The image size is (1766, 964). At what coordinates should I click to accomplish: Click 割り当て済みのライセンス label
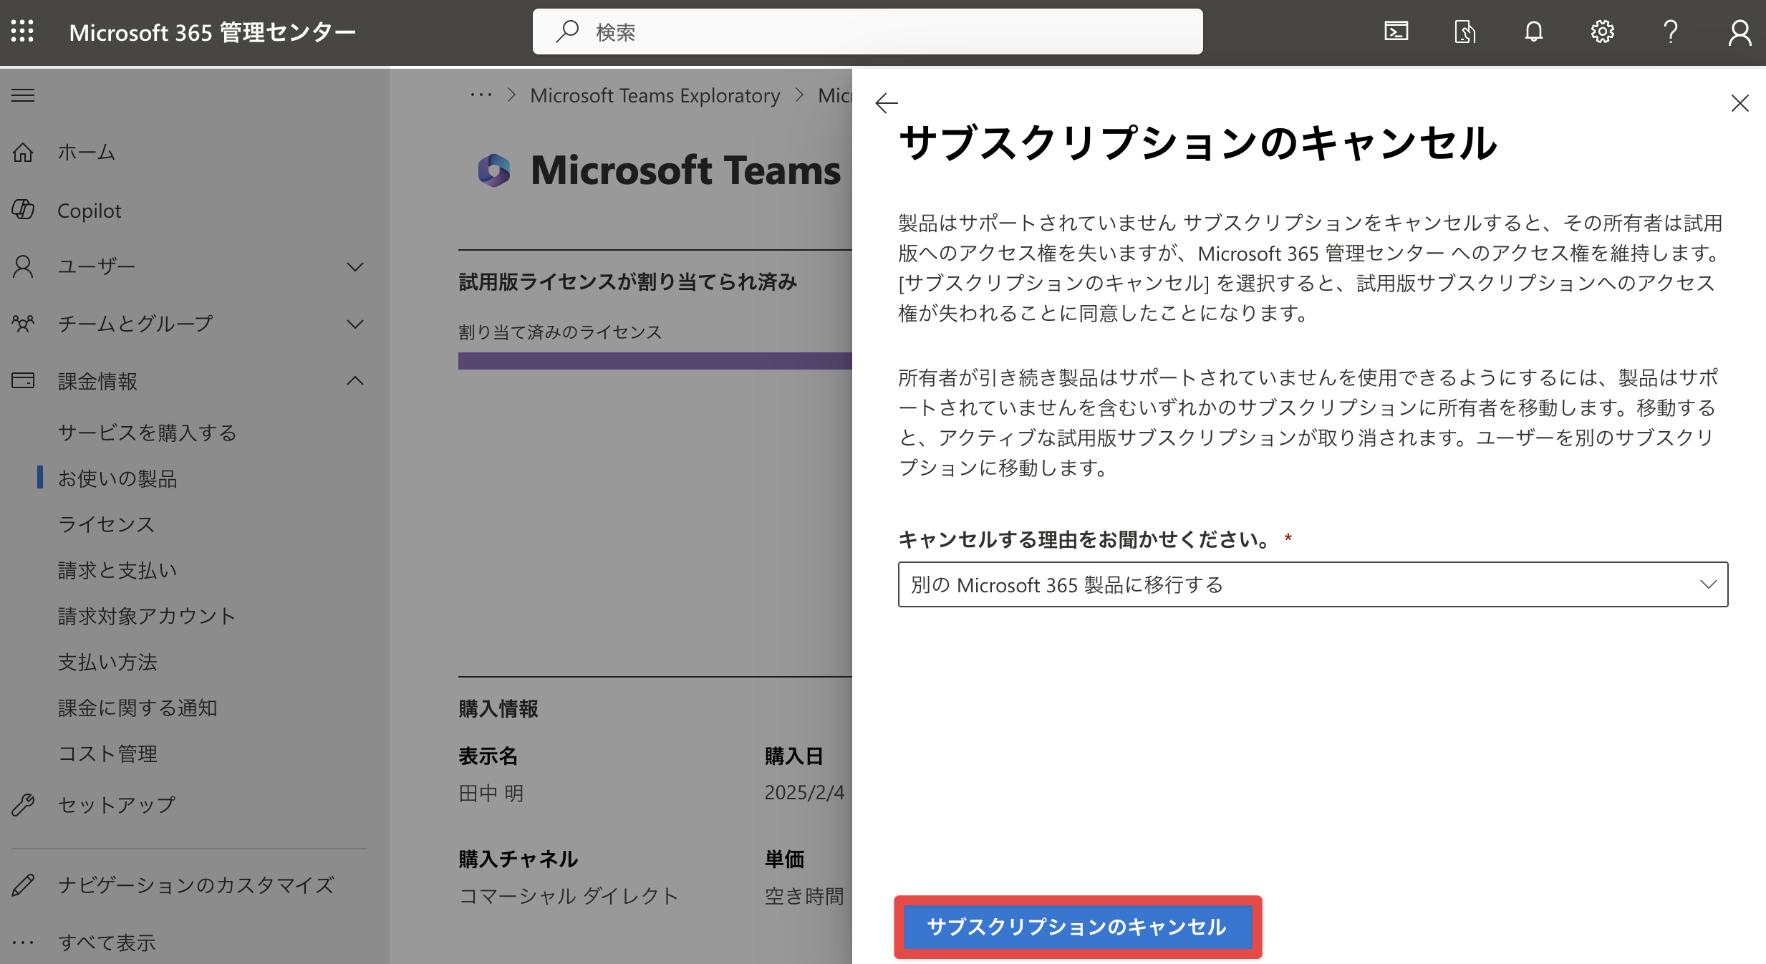(560, 332)
